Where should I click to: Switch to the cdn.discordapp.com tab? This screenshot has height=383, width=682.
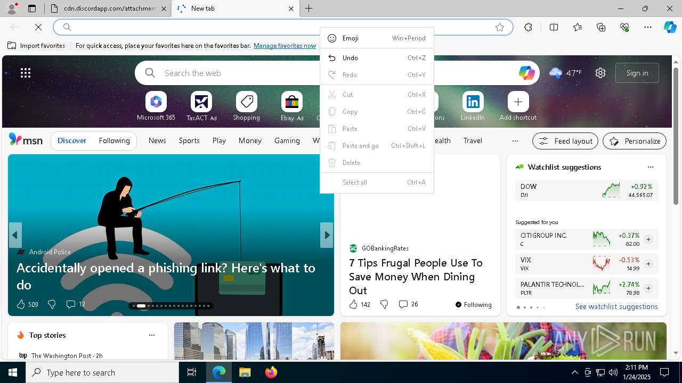108,9
